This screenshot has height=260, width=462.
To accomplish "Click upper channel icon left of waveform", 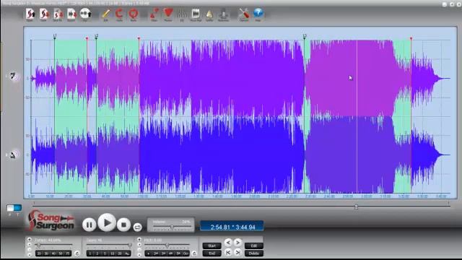I will [13, 77].
